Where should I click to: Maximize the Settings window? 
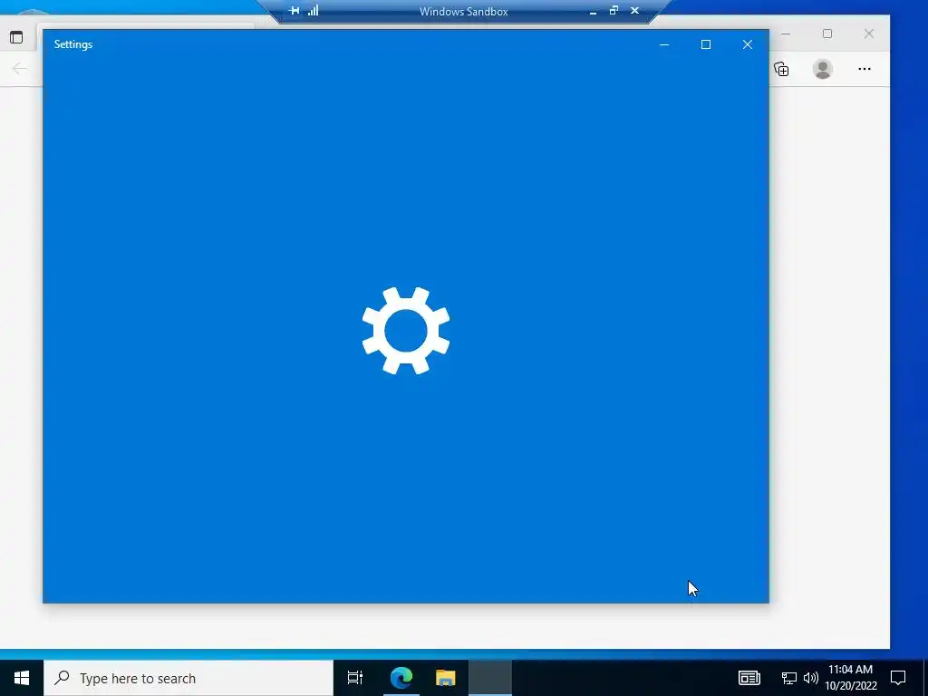pyautogui.click(x=705, y=44)
